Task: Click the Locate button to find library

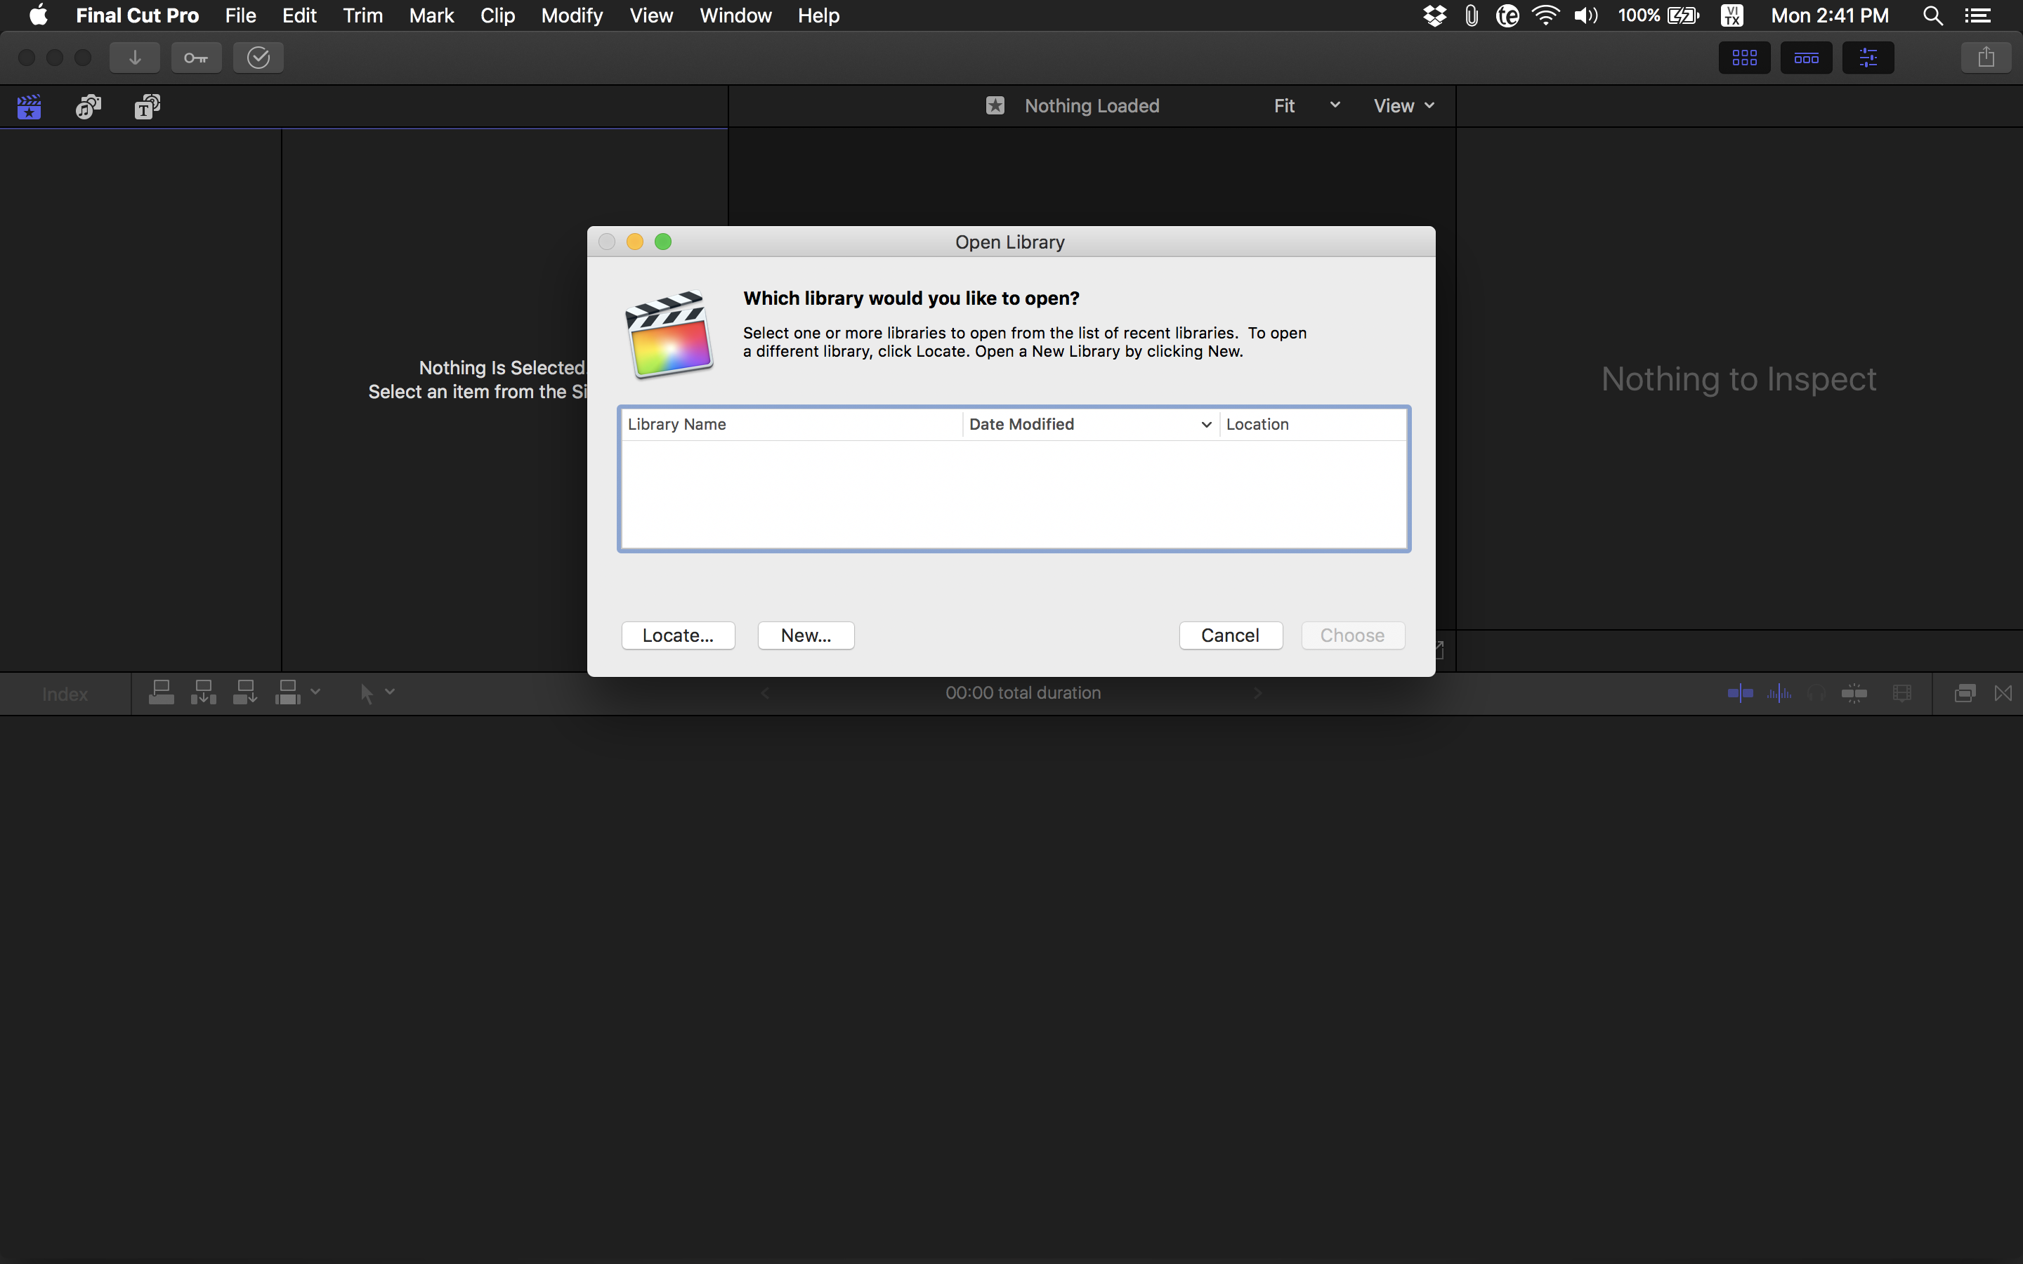Action: [677, 635]
